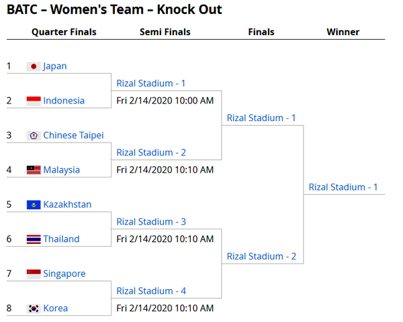This screenshot has width=403, height=322.
Task: Click the Singapore flag icon
Action: (x=34, y=274)
